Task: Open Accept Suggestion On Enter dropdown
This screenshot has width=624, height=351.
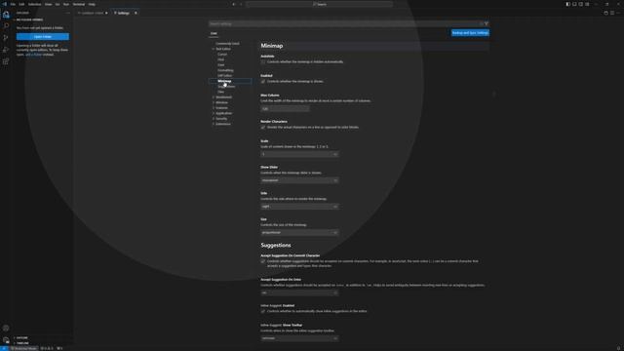Action: pos(299,292)
